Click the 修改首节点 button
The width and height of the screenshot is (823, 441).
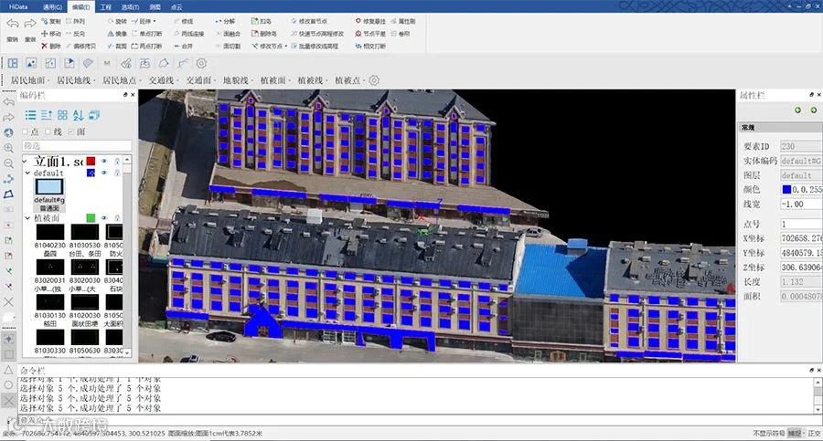point(309,22)
